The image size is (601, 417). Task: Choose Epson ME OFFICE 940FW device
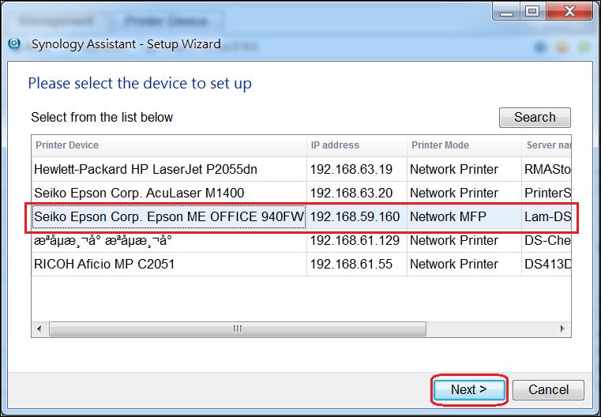point(168,216)
